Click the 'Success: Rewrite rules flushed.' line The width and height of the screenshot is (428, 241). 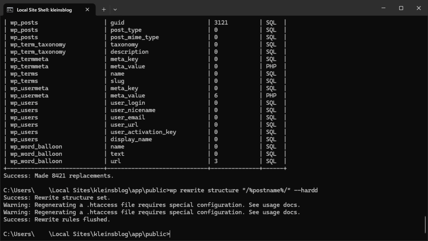click(x=57, y=219)
